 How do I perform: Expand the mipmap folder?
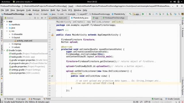coord(9,44)
